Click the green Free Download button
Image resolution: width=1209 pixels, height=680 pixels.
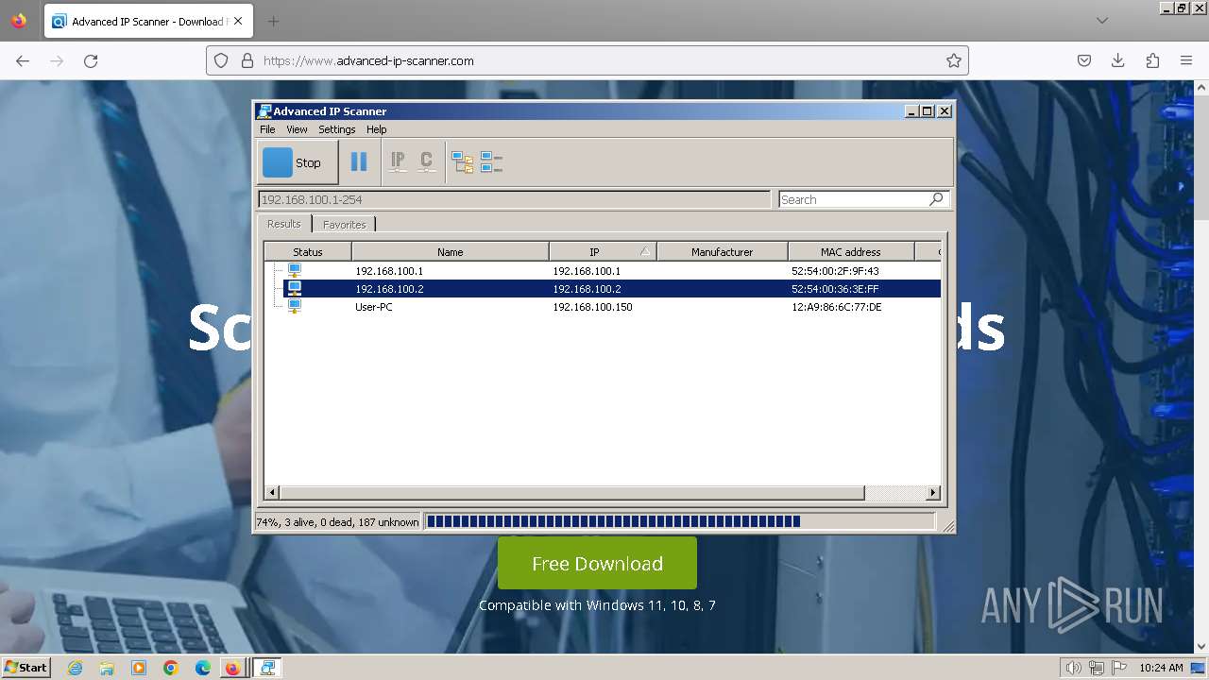pyautogui.click(x=597, y=564)
